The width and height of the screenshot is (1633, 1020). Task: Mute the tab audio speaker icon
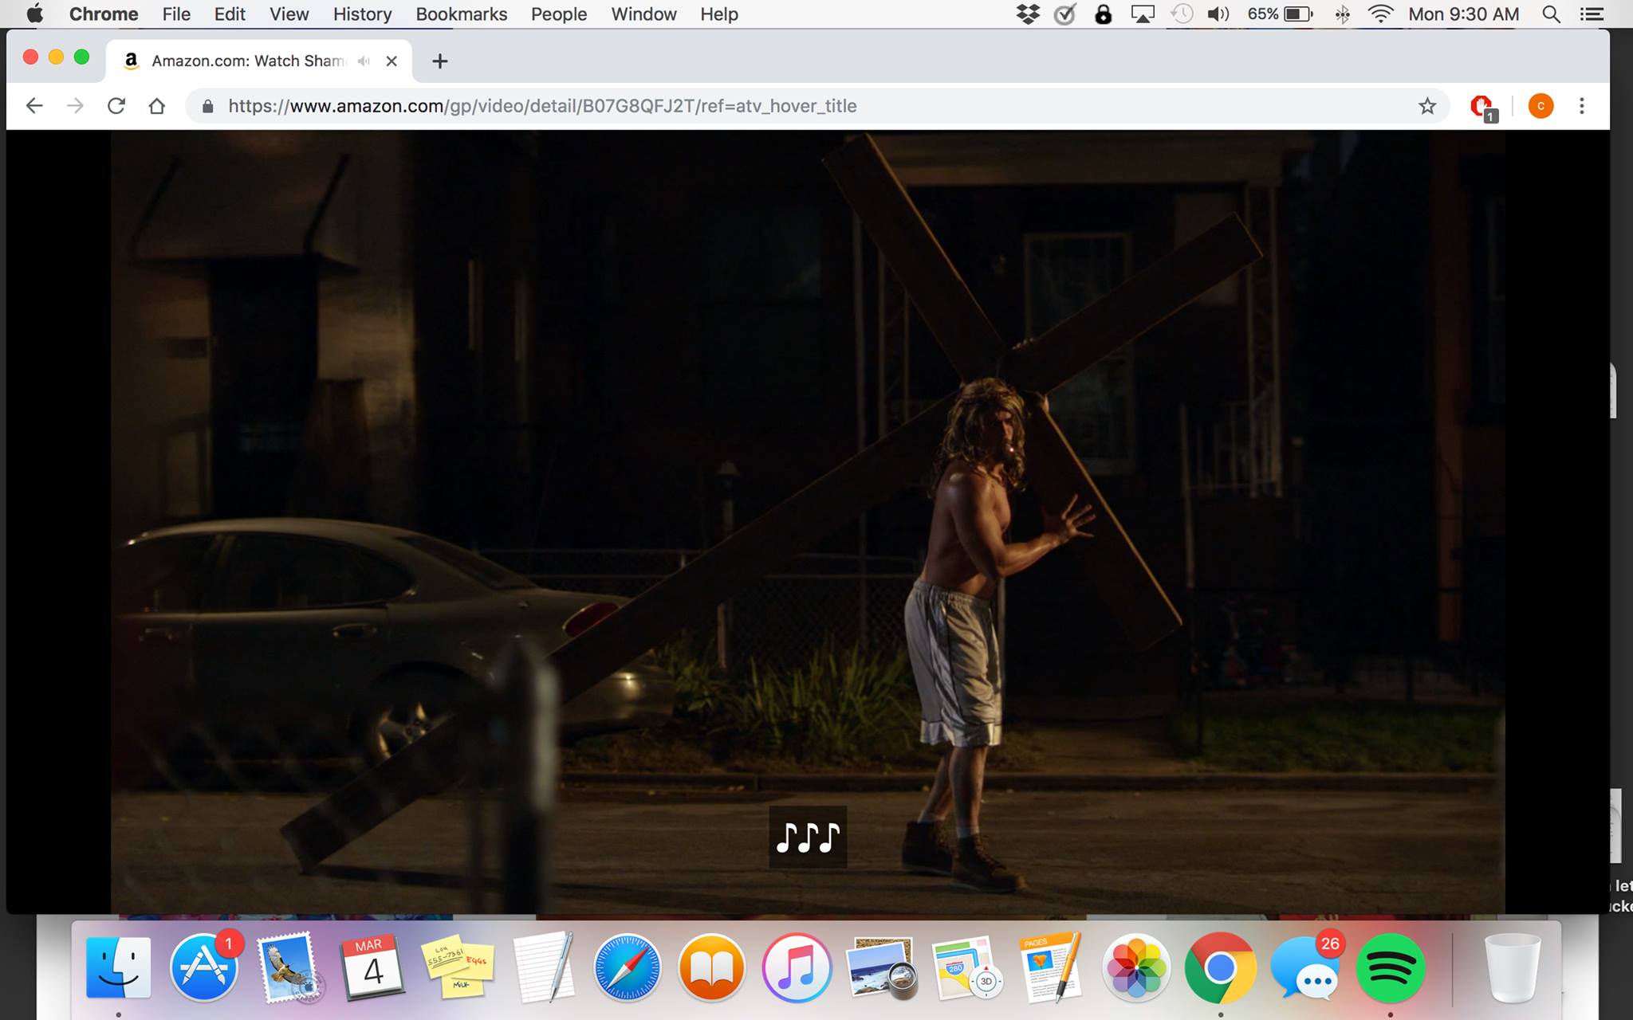364,61
